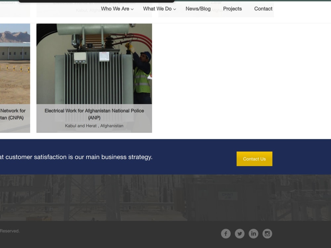331x248 pixels.
Task: Open the Projects page from navigation
Action: 232,9
